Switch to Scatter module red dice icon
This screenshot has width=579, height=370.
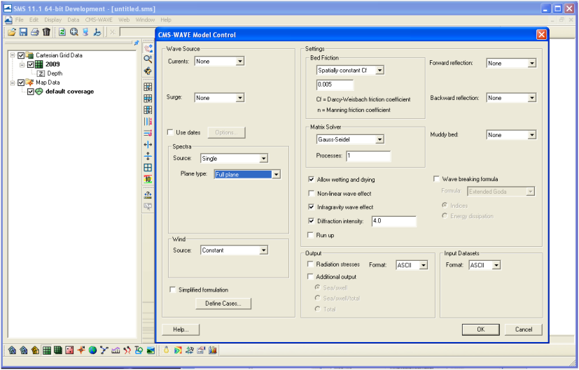click(x=69, y=350)
